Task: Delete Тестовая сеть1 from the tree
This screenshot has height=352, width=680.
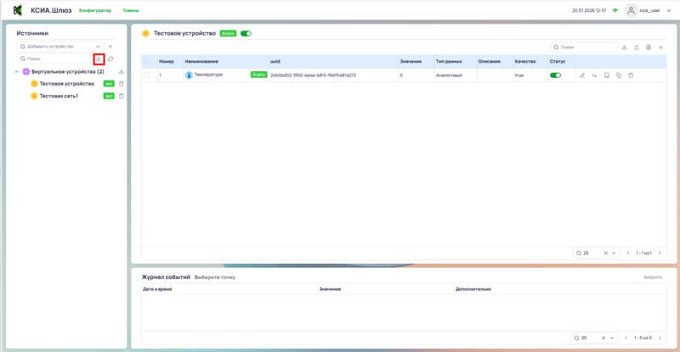Action: click(x=121, y=96)
